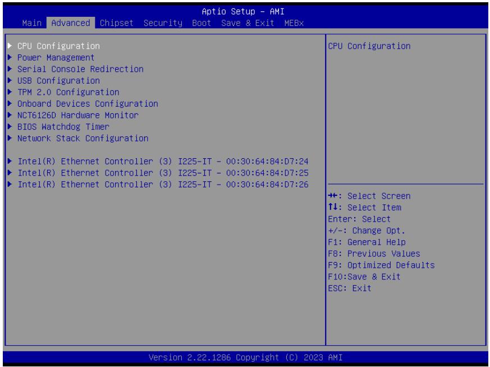The image size is (490, 367).
Task: Click the arrow beside Onboard Devices Configuration
Action: coord(10,103)
